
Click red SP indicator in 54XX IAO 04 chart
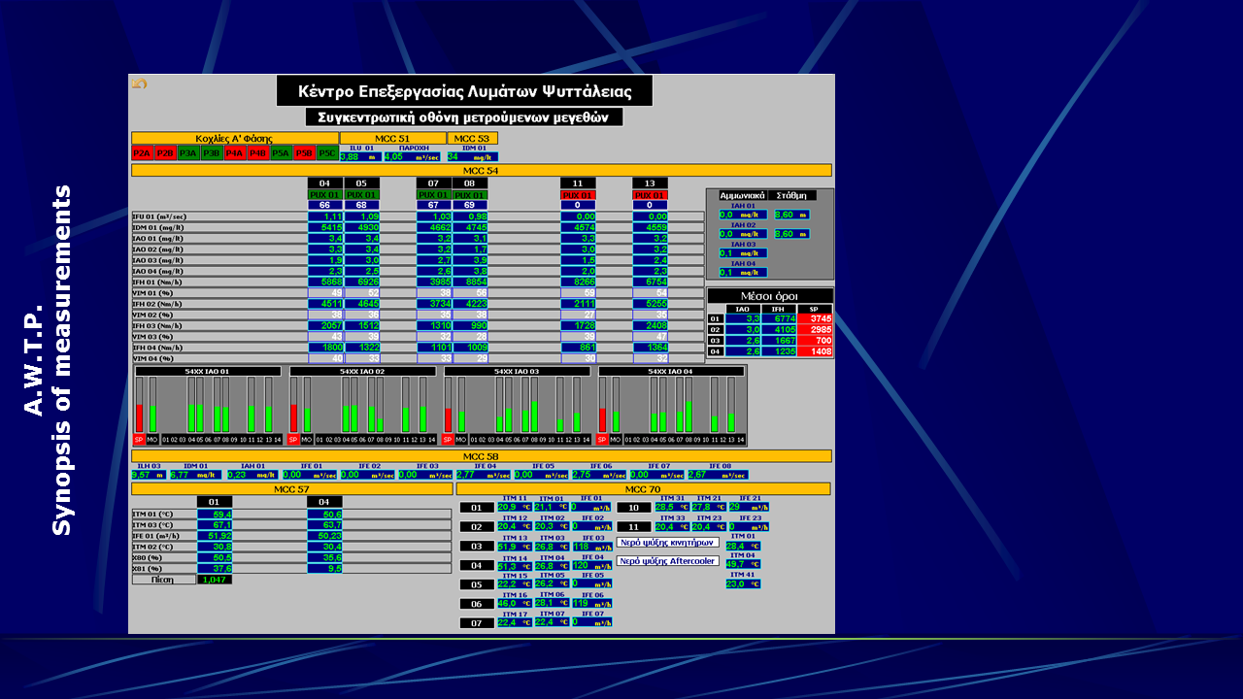tap(602, 440)
